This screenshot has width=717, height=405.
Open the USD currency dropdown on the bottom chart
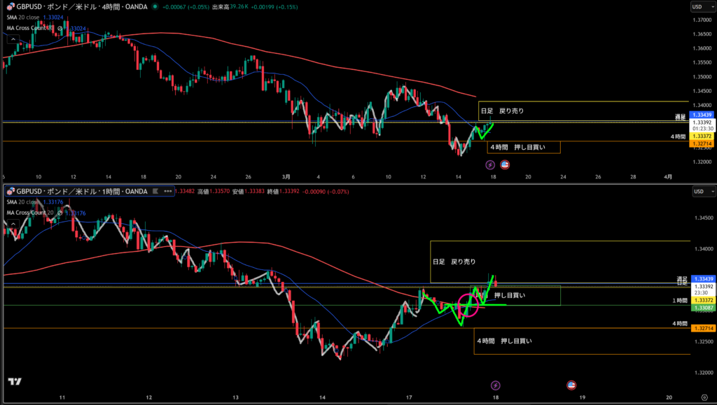(697, 191)
